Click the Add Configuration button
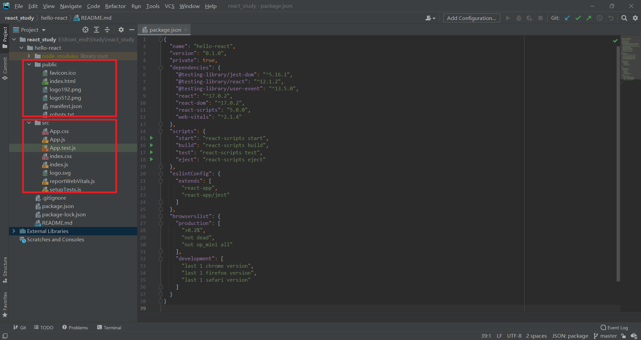The width and height of the screenshot is (641, 340). click(x=471, y=18)
